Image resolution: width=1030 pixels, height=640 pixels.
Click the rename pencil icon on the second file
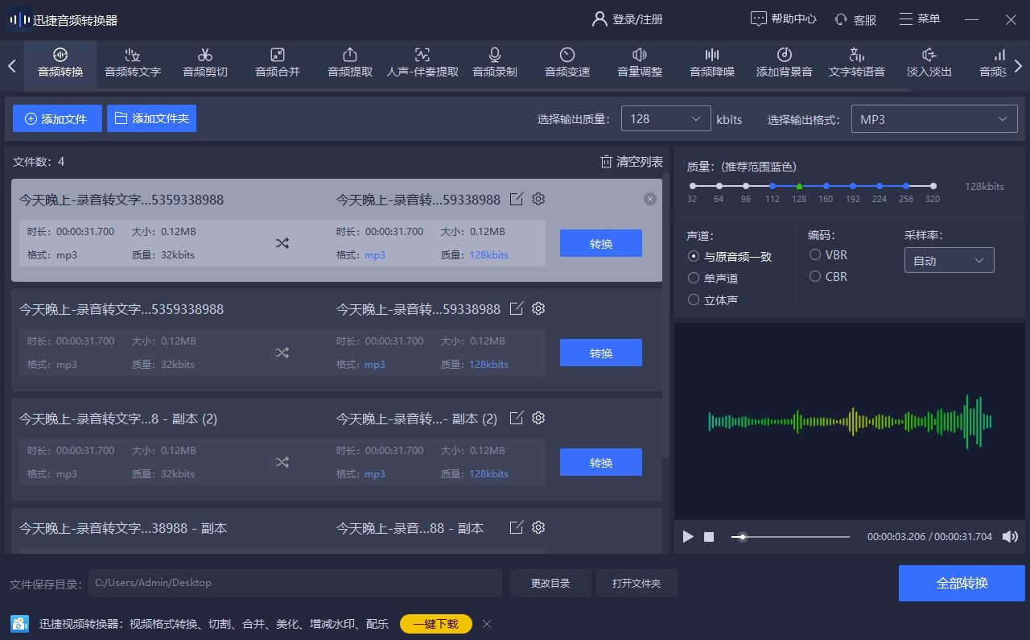(x=516, y=308)
